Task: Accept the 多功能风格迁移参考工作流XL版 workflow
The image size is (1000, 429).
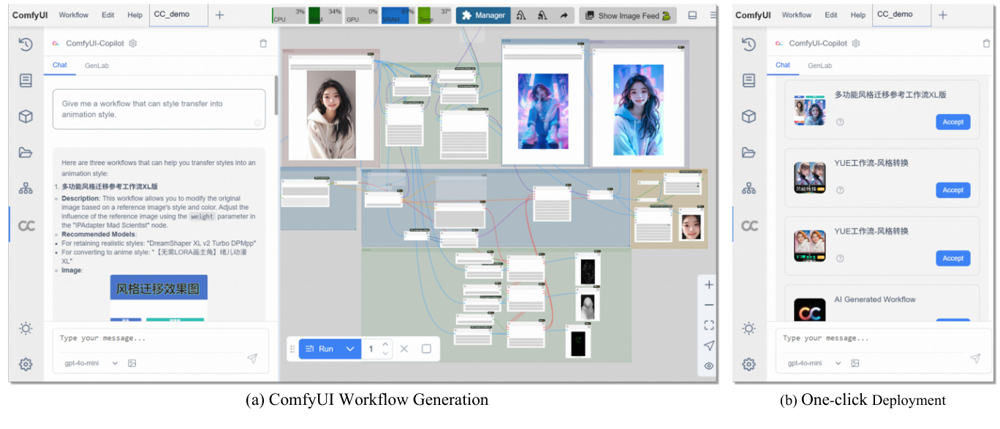Action: click(x=952, y=122)
